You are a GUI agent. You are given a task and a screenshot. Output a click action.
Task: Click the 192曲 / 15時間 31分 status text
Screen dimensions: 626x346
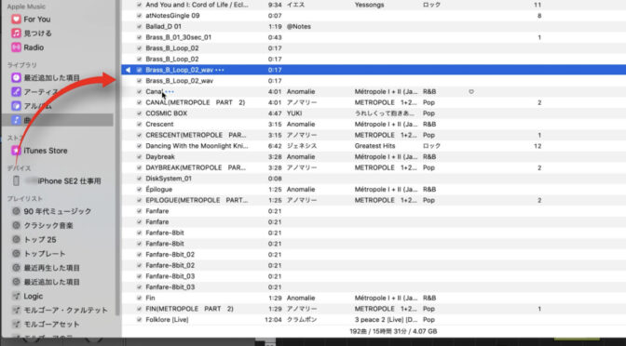393,331
